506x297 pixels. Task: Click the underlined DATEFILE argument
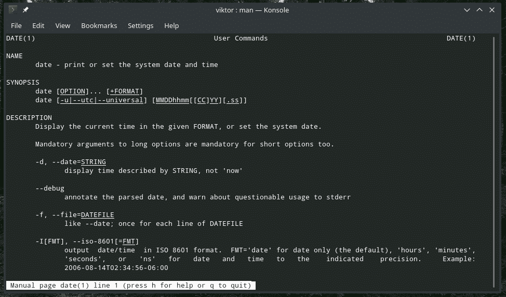click(98, 214)
